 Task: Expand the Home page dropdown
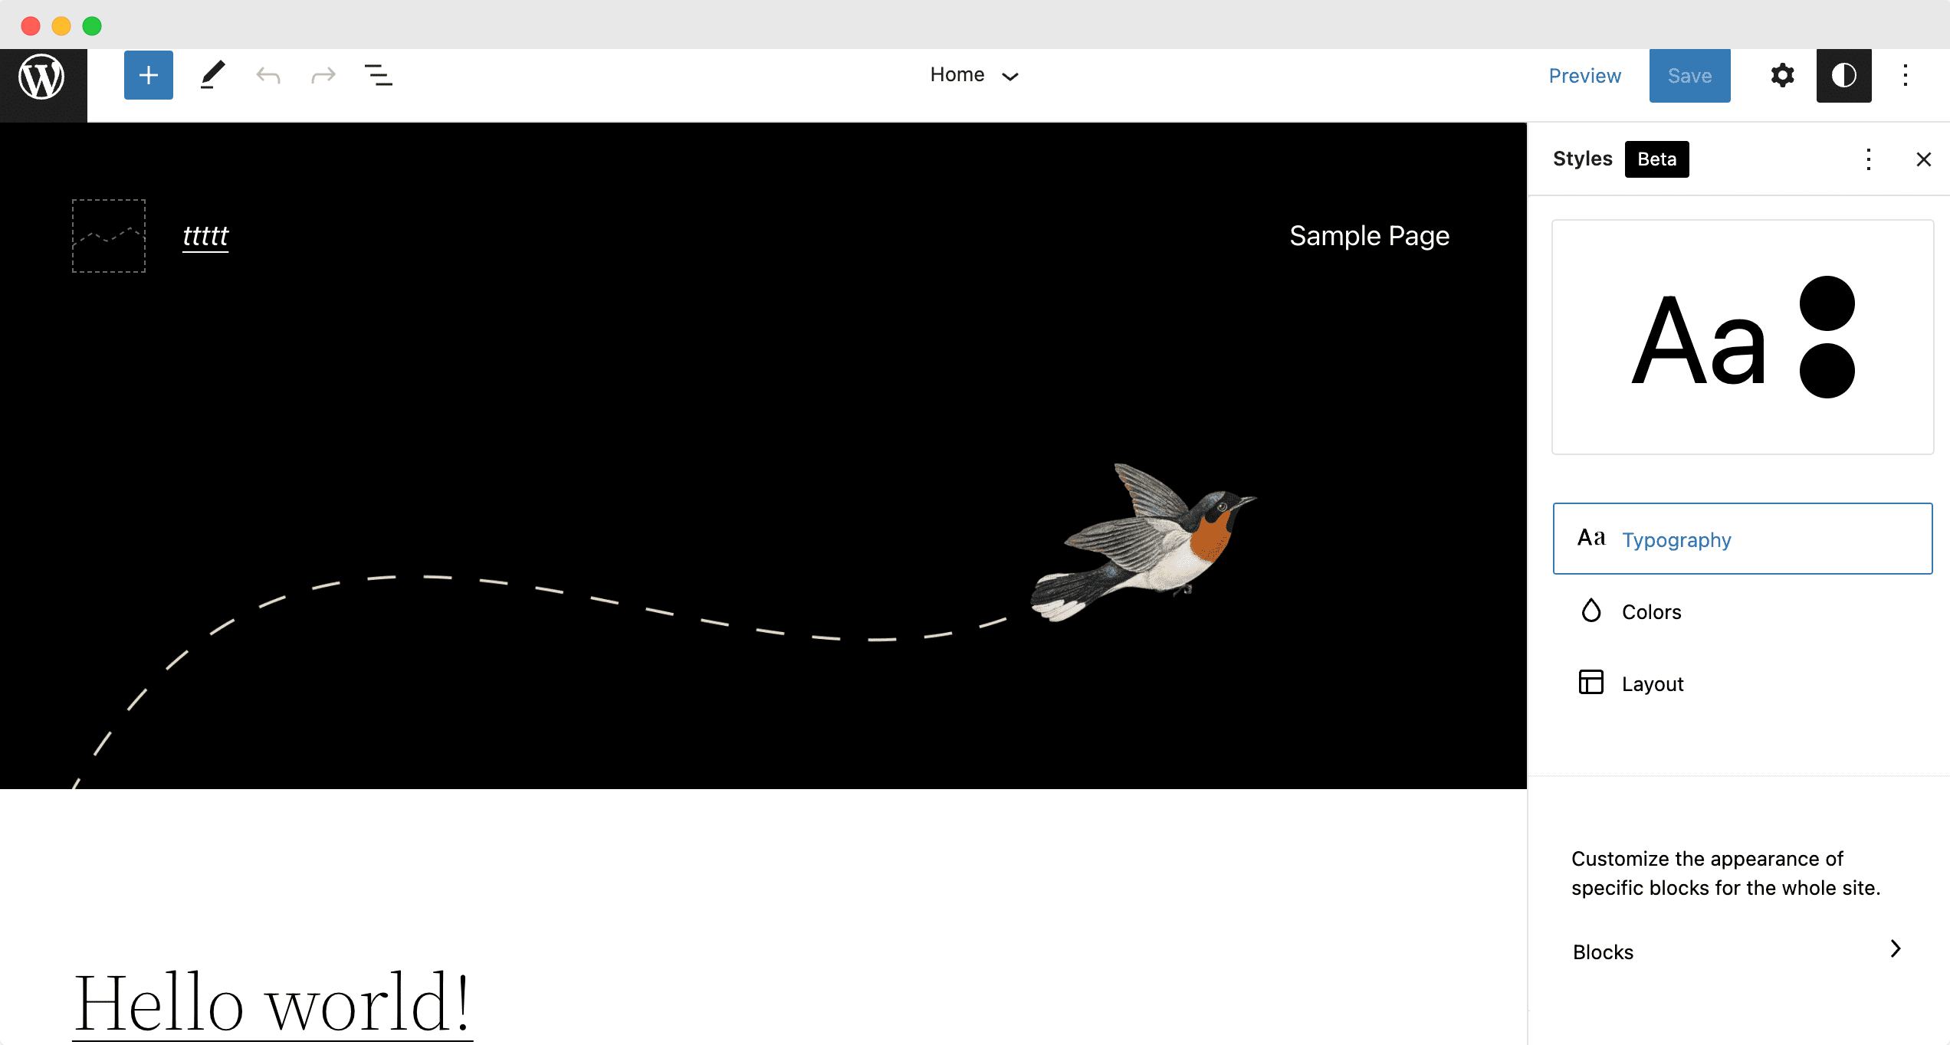[1013, 75]
